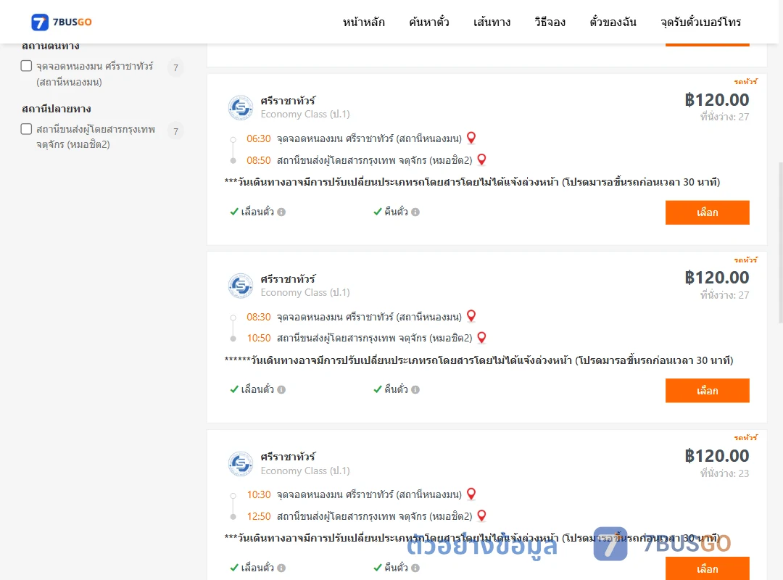Click the info icon beside เลื่อนตั๋ว on the 10:30 trip
The height and width of the screenshot is (580, 783).
(281, 568)
